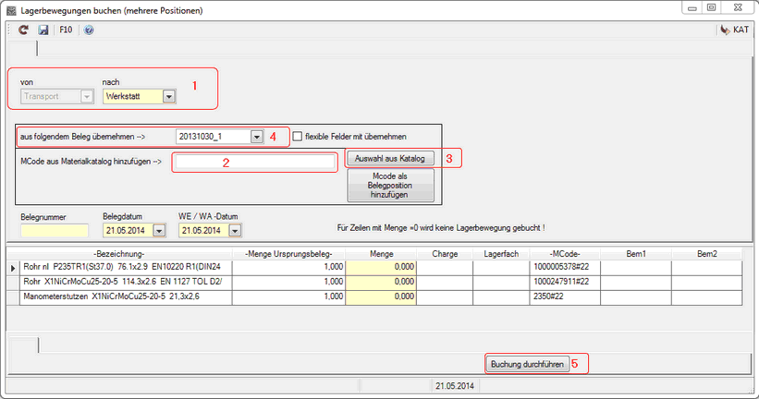The width and height of the screenshot is (759, 399).
Task: Click 'Mcode als Belegposition hinzufügen' button
Action: (x=389, y=185)
